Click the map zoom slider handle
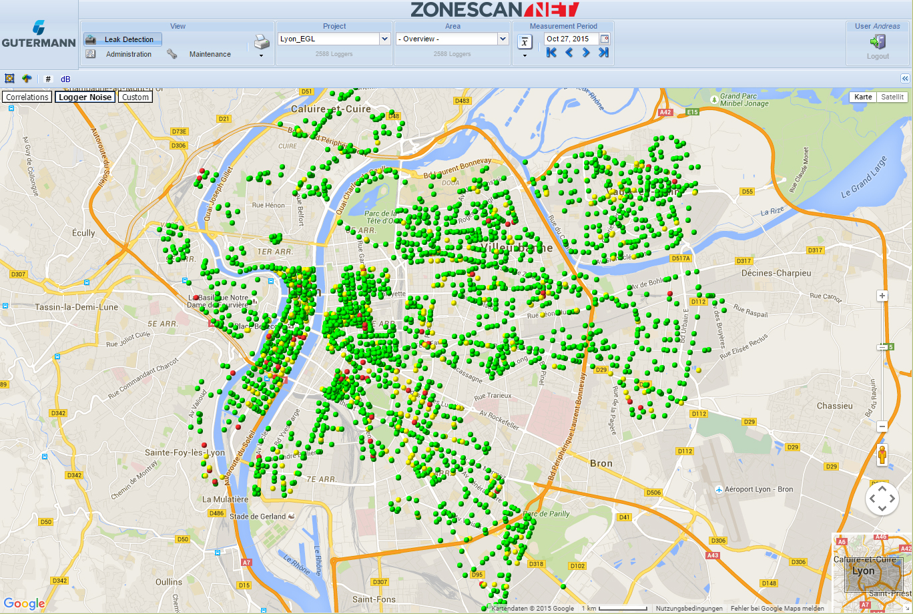 [x=883, y=347]
